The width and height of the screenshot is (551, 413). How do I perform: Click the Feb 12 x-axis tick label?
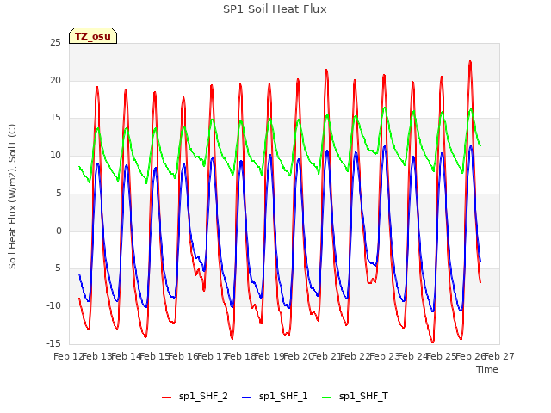click(68, 356)
